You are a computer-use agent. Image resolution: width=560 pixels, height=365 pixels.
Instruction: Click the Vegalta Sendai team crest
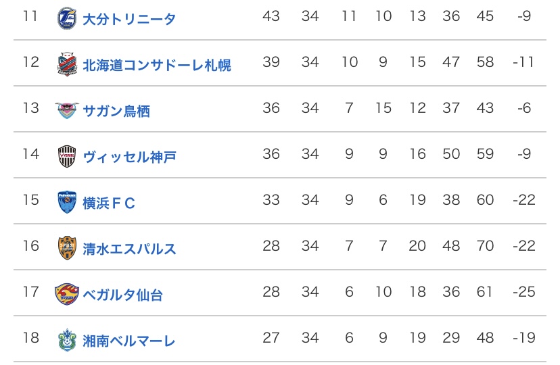pos(67,294)
